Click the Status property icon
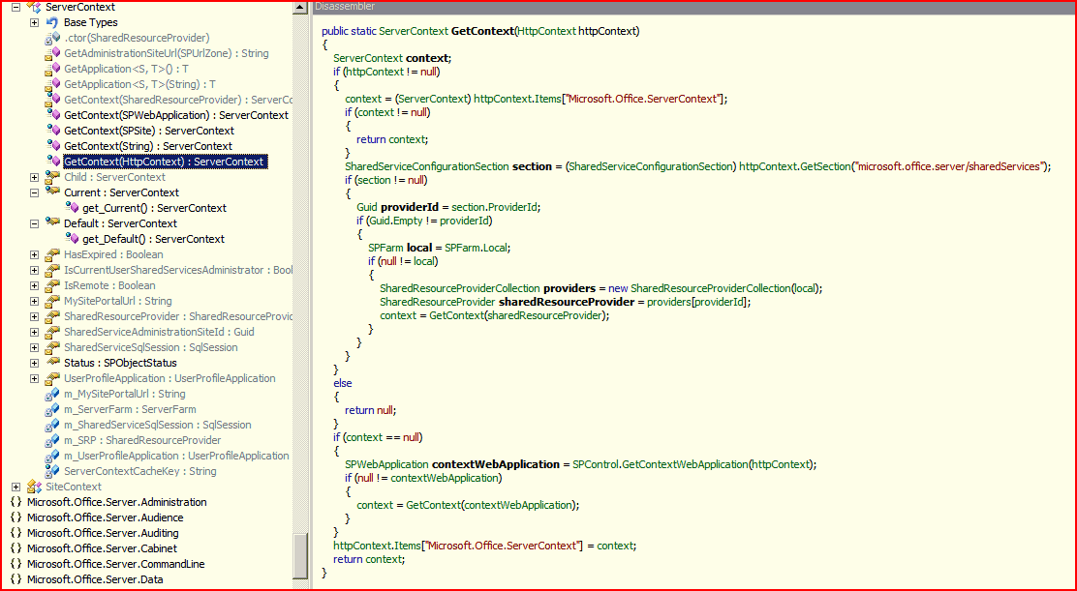1077x591 pixels. pos(52,363)
